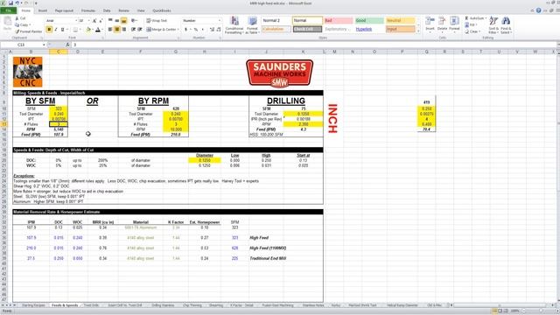Increase font size with the Grow Font icon
Image resolution: width=560 pixels, height=315 pixels.
pos(94,21)
